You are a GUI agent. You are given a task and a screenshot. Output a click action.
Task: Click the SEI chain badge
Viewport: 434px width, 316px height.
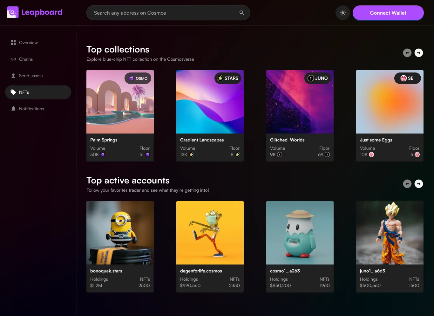pos(408,78)
